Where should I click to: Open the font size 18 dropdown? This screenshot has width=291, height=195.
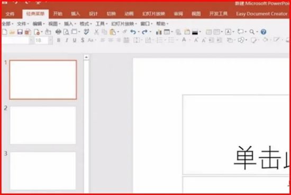[x=50, y=40]
